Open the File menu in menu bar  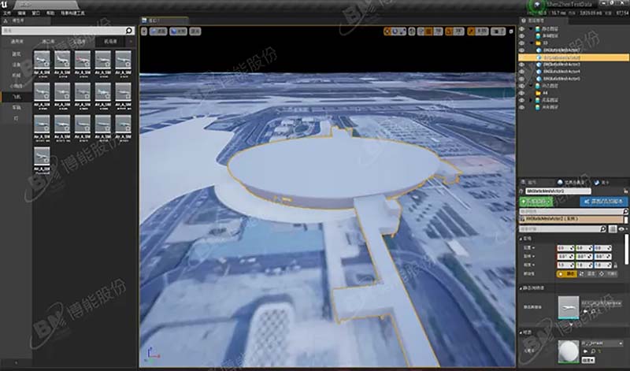[x=7, y=14]
